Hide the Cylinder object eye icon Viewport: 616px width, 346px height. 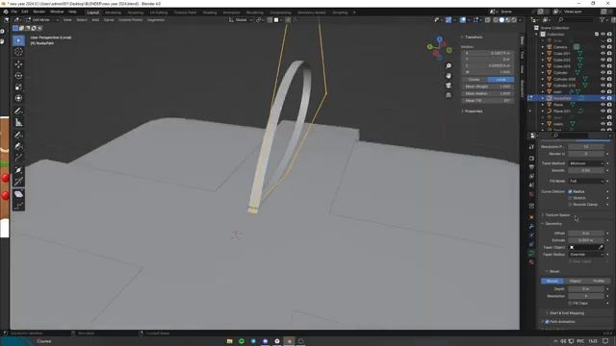[603, 73]
